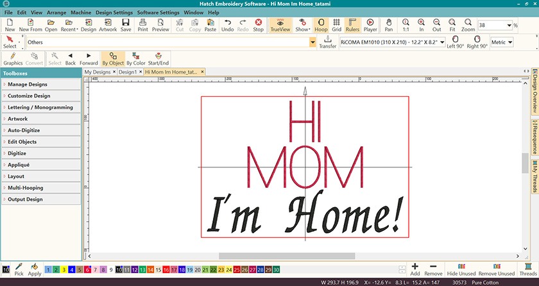539x286 pixels.
Task: Rotate hoop with Left 90° icon
Action: pos(456,42)
